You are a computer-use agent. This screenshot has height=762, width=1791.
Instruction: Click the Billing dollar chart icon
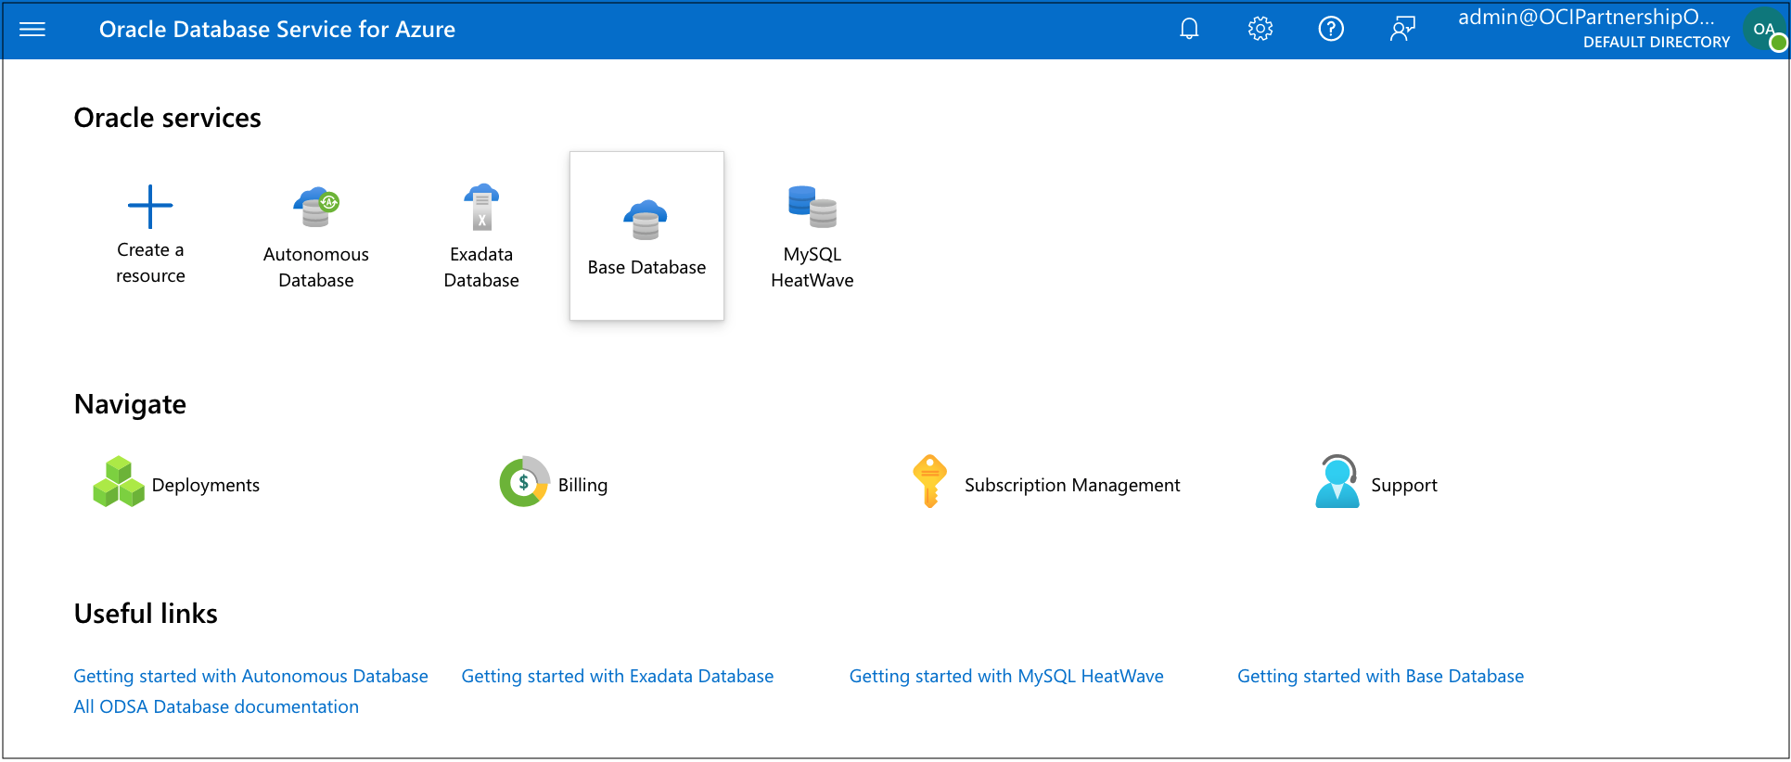(x=525, y=482)
